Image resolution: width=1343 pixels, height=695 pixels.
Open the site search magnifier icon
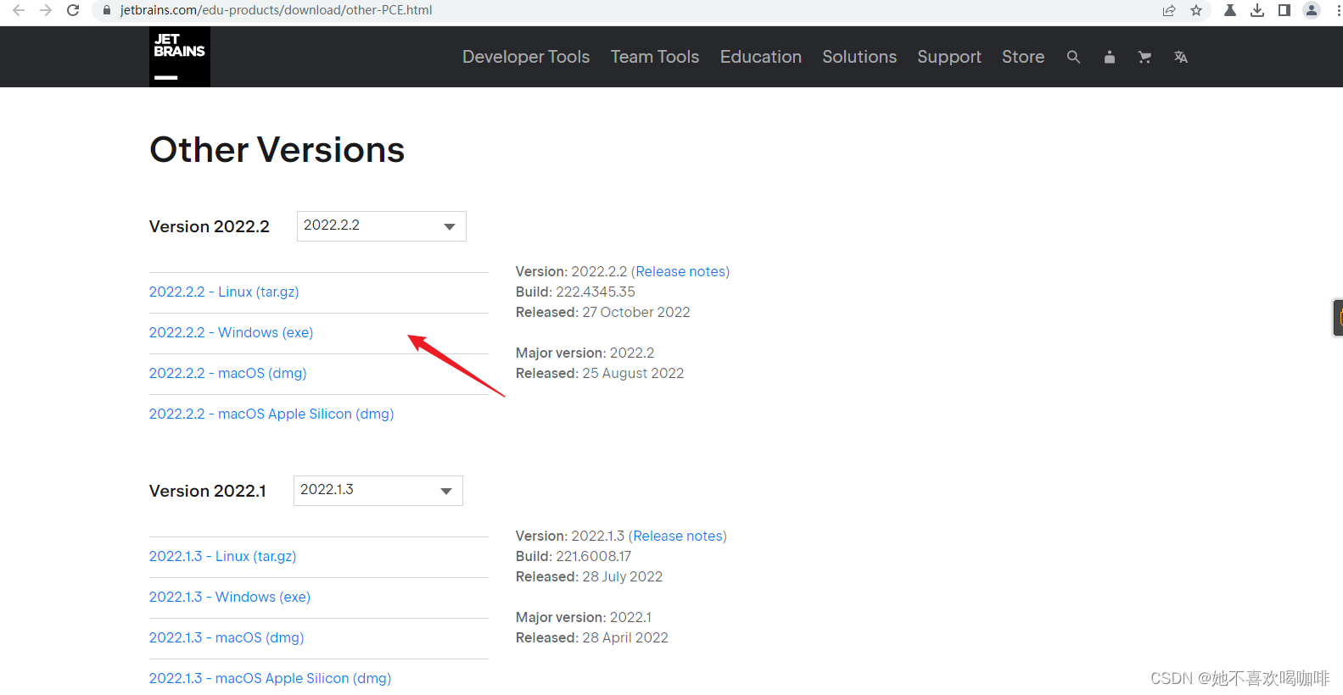coord(1073,57)
